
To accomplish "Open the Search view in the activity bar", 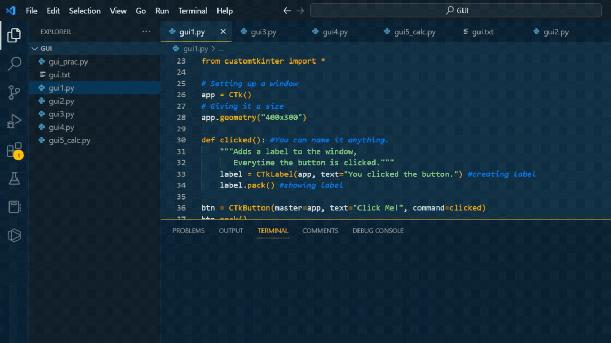I will point(14,64).
